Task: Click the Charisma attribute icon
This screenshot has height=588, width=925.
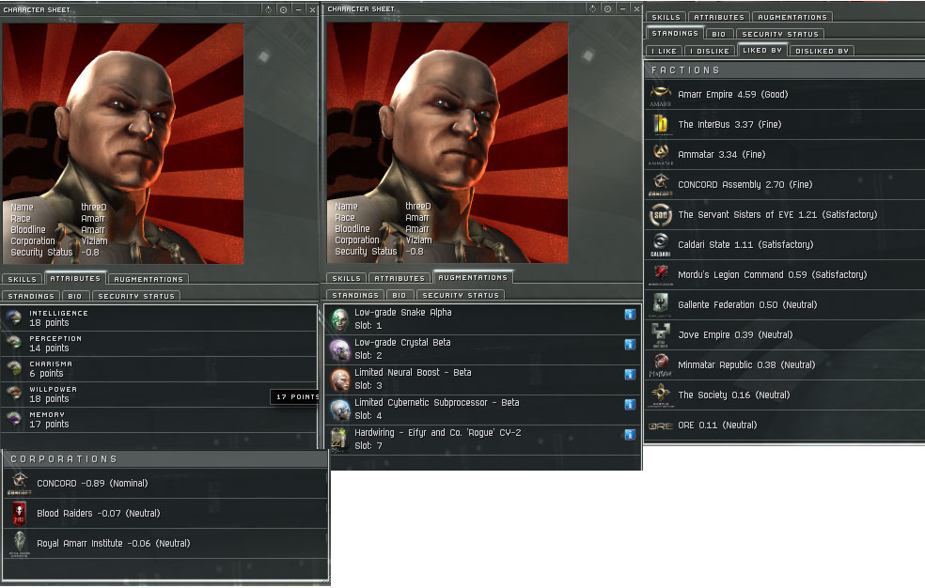Action: [x=14, y=368]
